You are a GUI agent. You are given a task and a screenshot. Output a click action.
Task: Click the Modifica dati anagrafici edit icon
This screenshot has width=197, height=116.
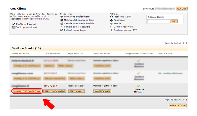pos(62,20)
